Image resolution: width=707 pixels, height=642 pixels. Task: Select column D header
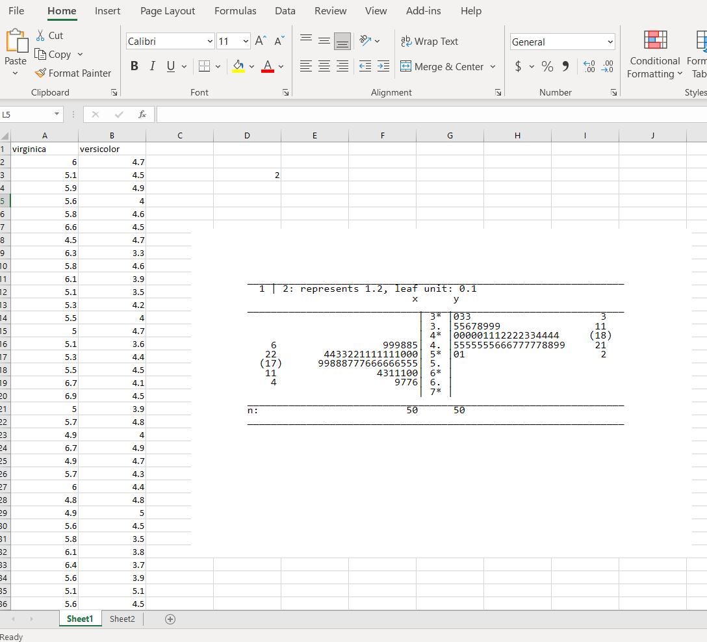tap(247, 136)
